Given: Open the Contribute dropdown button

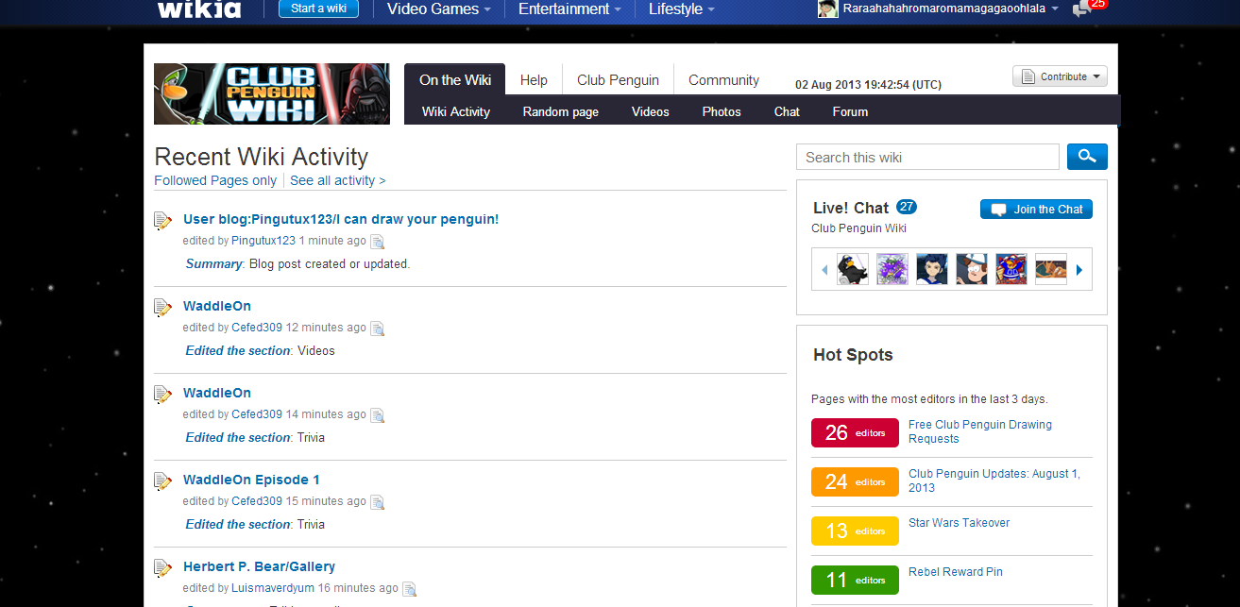Looking at the screenshot, I should pyautogui.click(x=1060, y=76).
